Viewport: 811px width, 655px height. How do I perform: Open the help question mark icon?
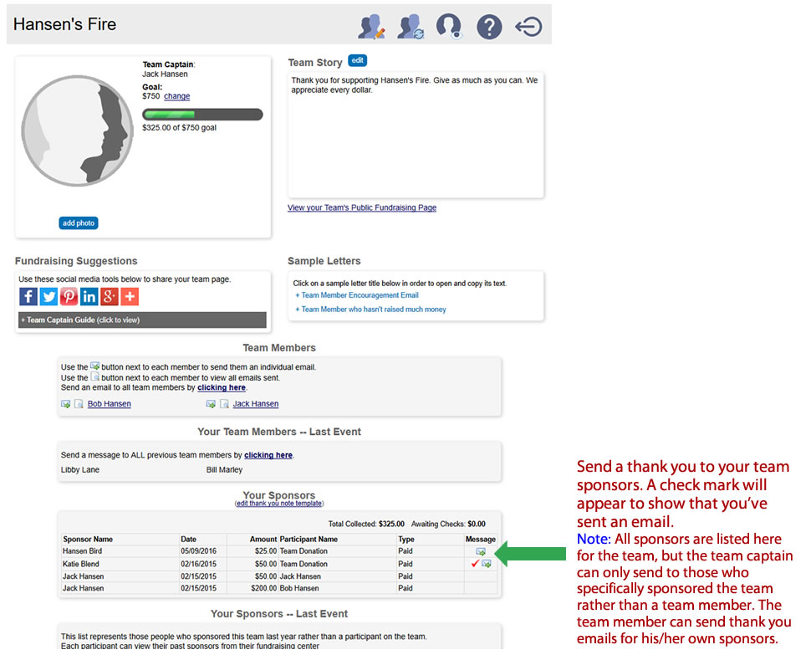489,27
